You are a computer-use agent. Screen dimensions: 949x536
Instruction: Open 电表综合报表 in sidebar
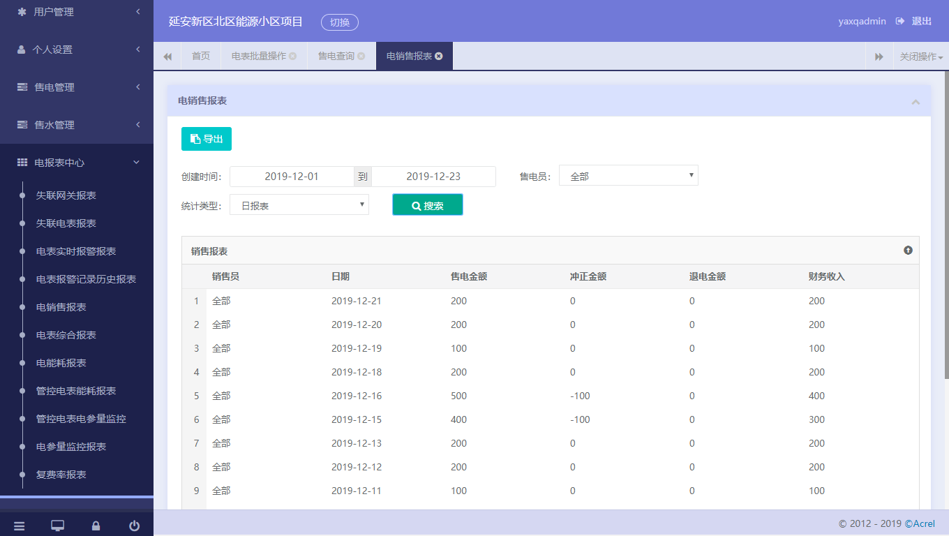point(66,335)
